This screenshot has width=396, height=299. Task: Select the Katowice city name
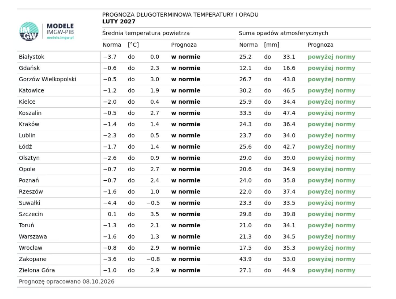point(31,91)
